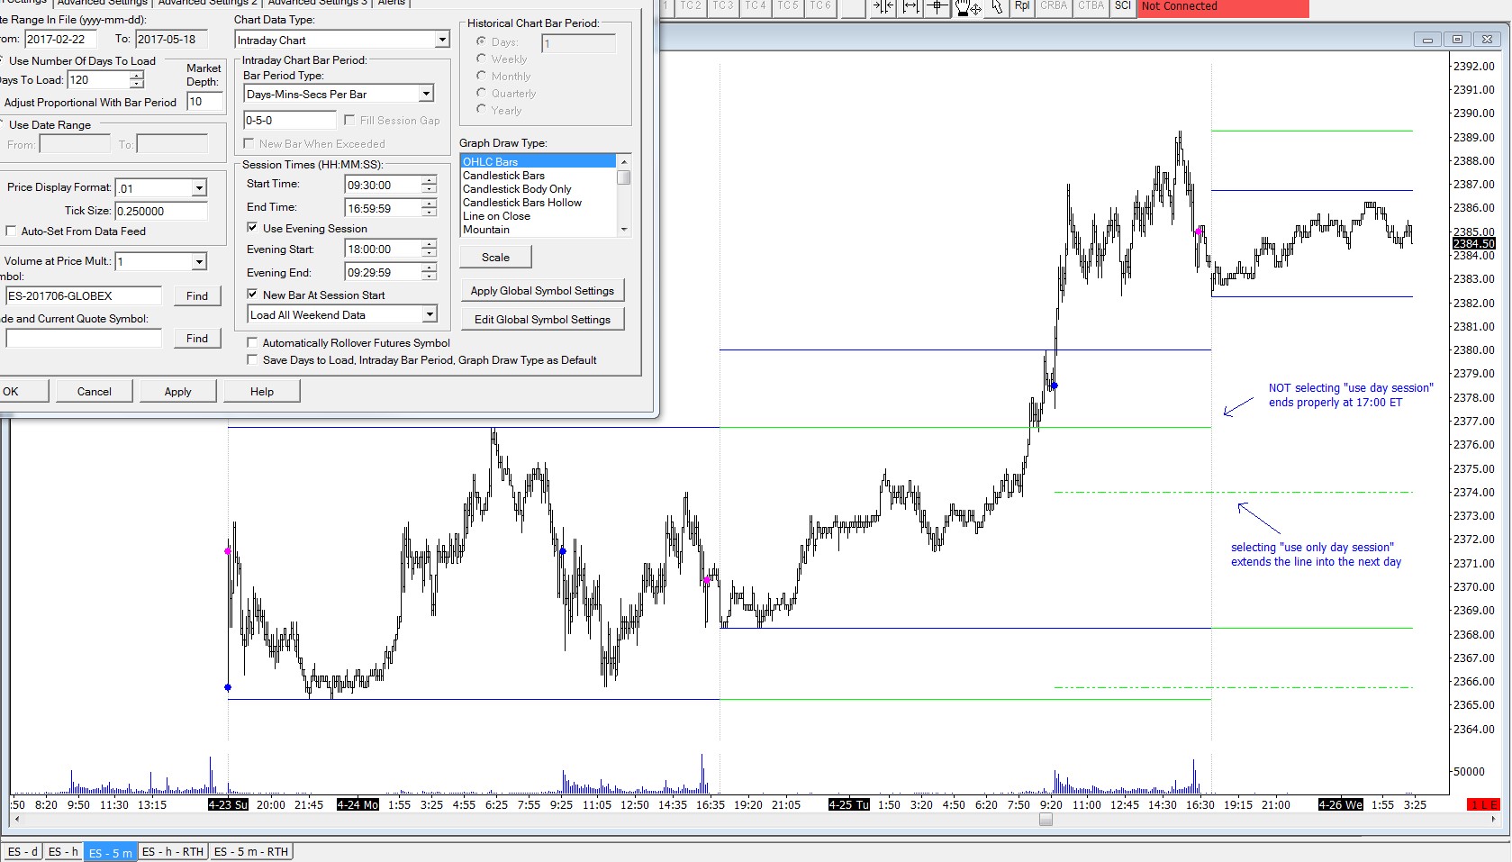Select the Weekly historical bar period
The height and width of the screenshot is (862, 1512).
481,59
